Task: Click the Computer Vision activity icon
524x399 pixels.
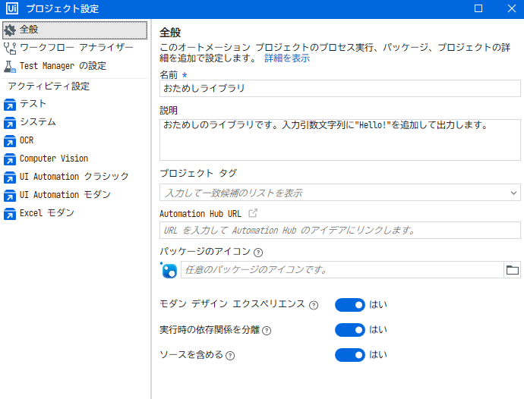Action: pos(10,159)
